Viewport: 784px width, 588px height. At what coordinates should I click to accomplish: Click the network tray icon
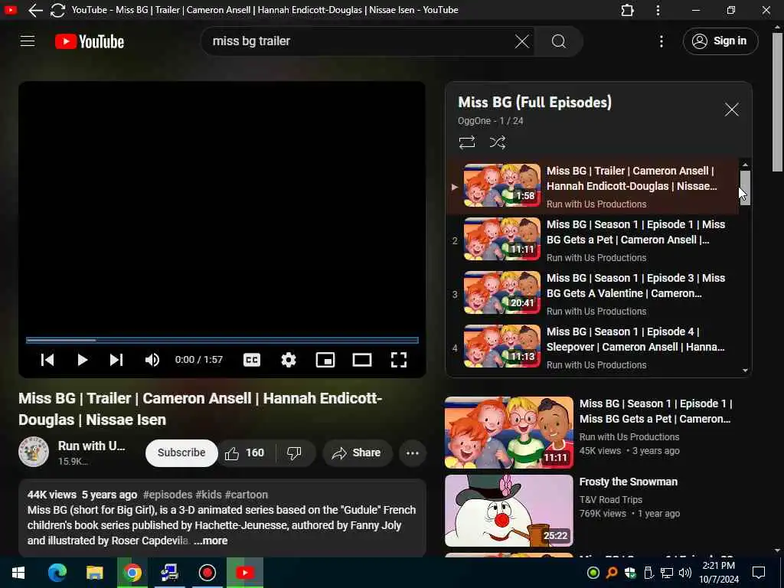click(667, 573)
